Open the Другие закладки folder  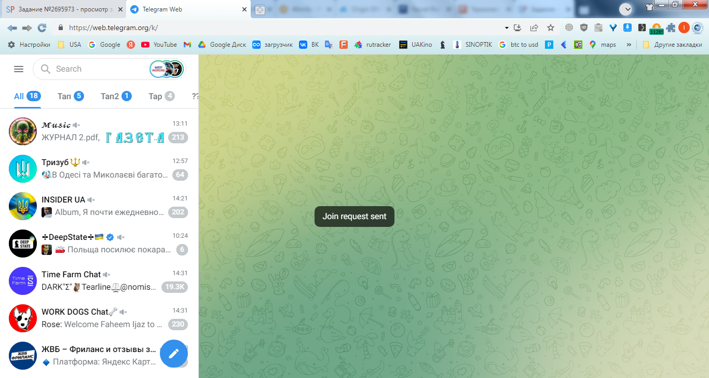[672, 45]
